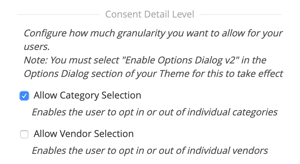Viewport: 300px width, 164px height.
Task: Click the "Configure how much granularity" sentence
Action: click(x=153, y=34)
